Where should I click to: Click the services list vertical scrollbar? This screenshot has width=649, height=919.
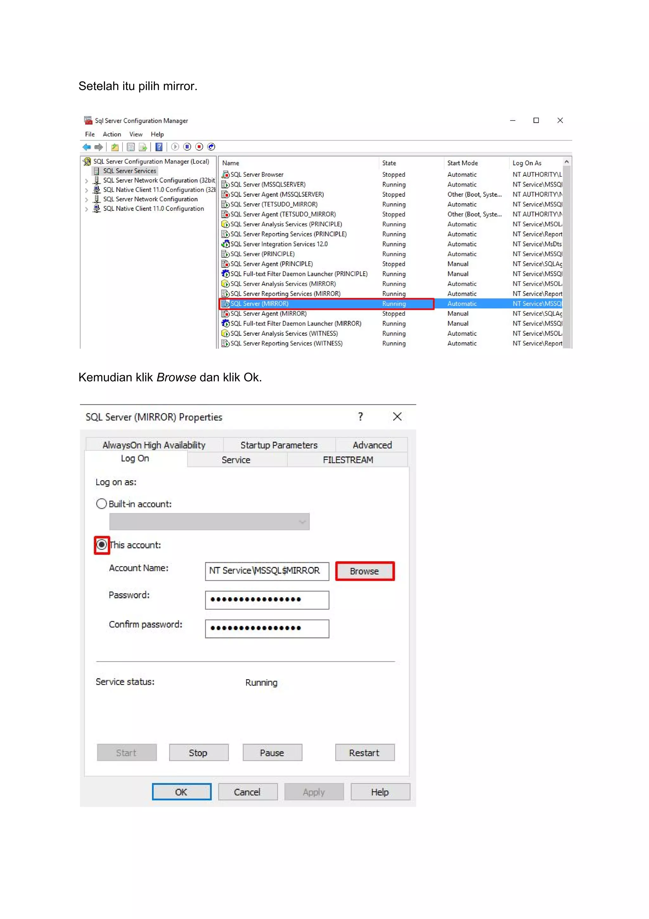click(566, 256)
